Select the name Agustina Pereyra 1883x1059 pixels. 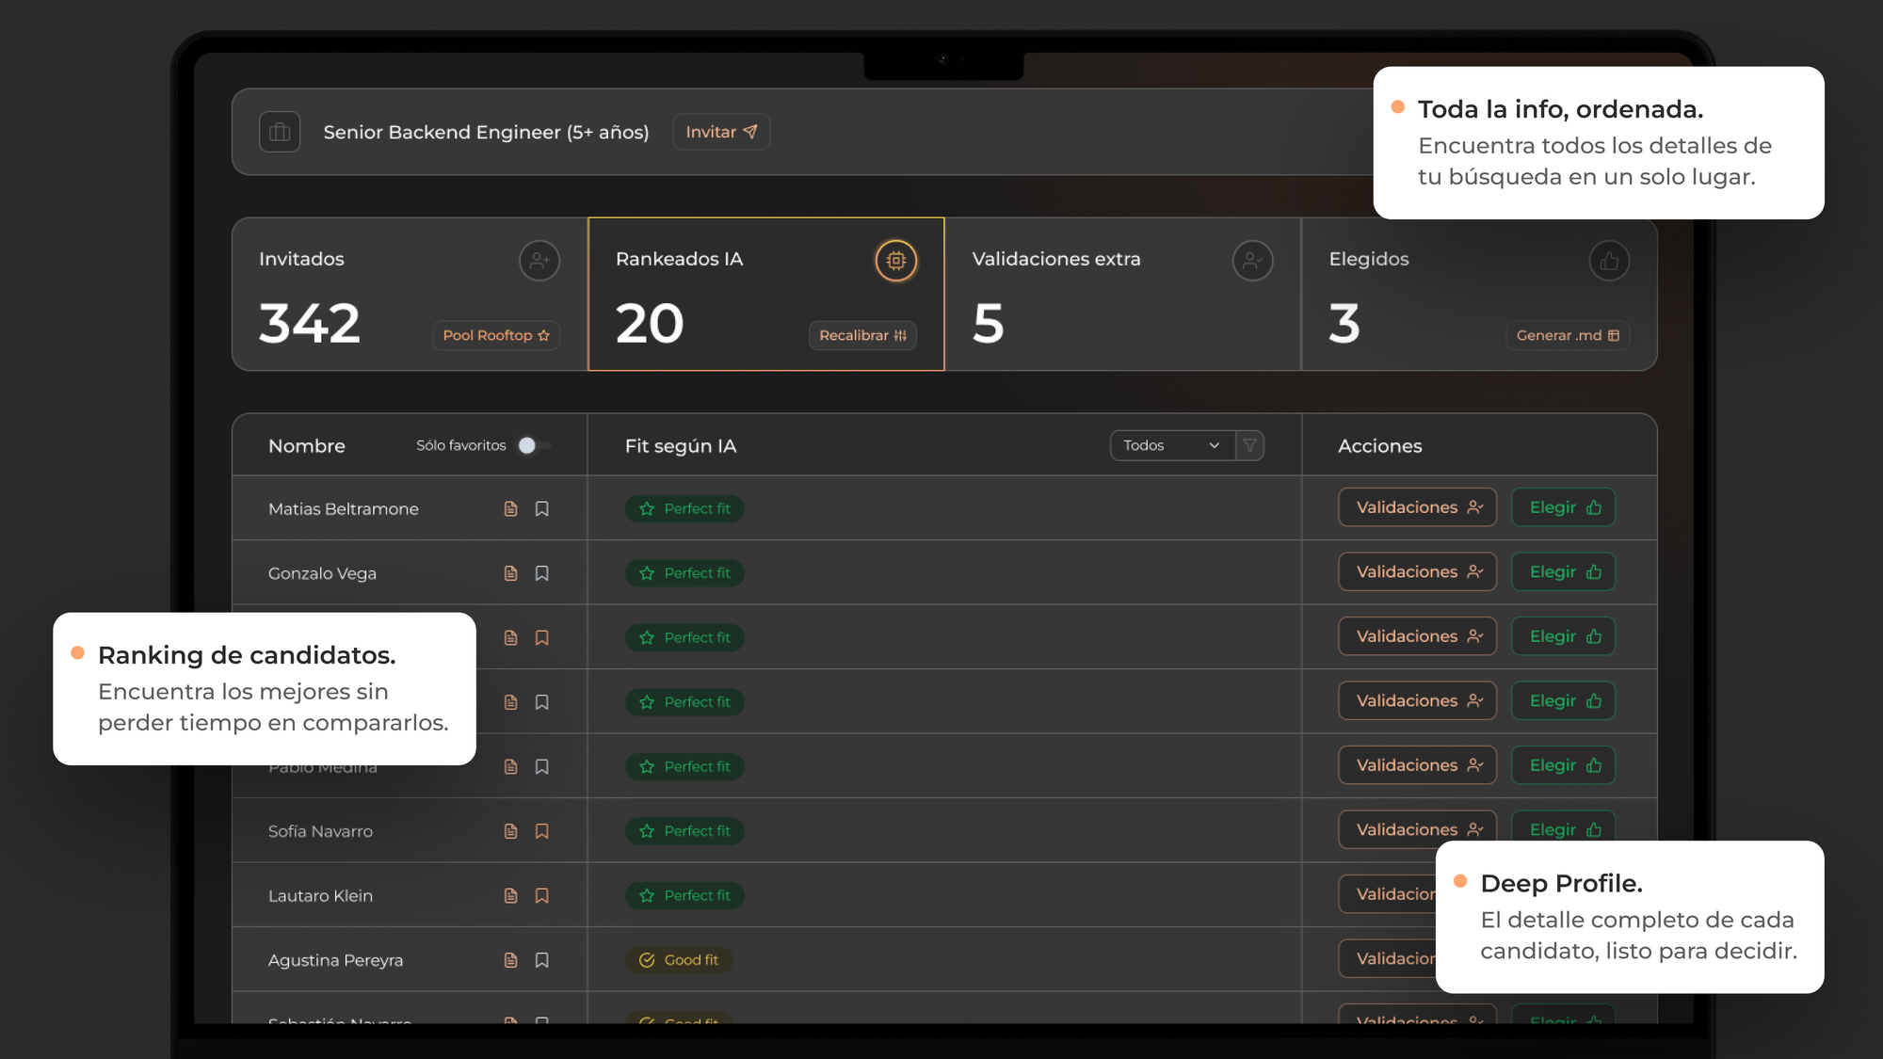coord(335,960)
